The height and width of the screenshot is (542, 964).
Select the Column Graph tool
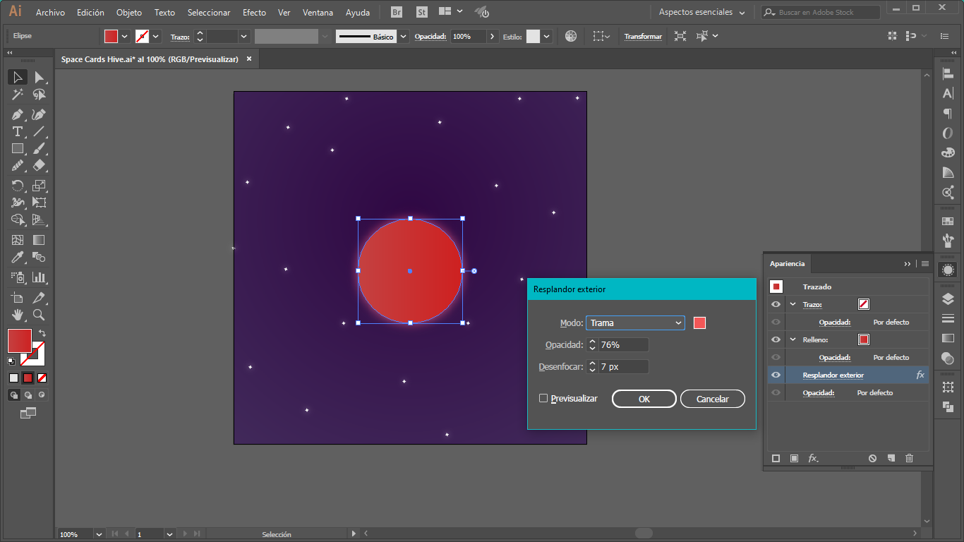coord(40,277)
